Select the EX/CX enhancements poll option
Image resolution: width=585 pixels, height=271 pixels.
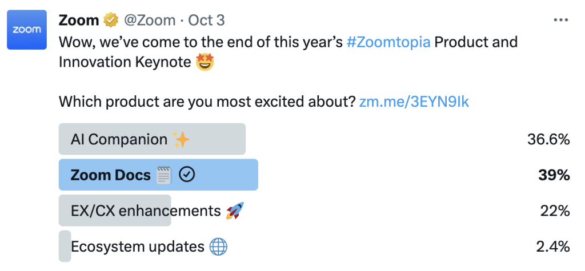[146, 211]
